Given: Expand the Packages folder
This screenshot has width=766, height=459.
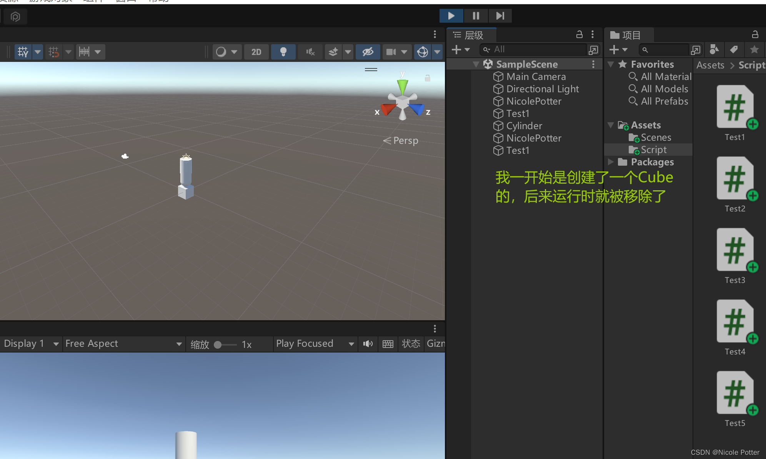Looking at the screenshot, I should pyautogui.click(x=611, y=162).
